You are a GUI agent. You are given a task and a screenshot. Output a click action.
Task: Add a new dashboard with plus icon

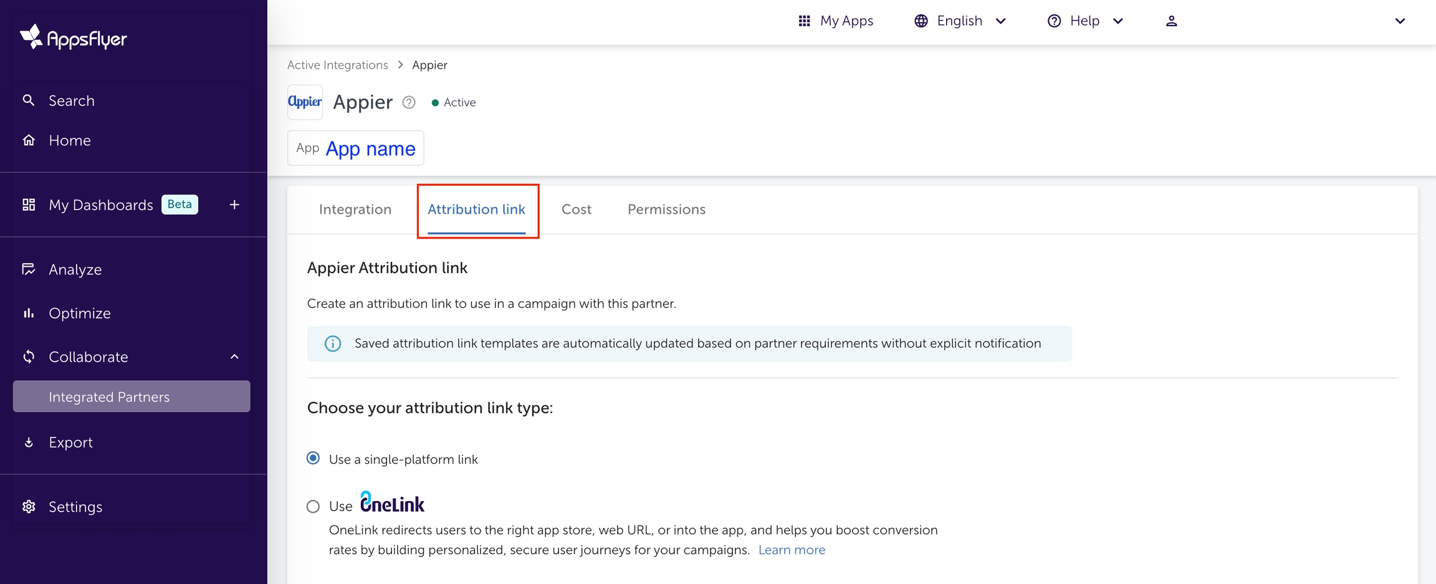[x=234, y=204]
